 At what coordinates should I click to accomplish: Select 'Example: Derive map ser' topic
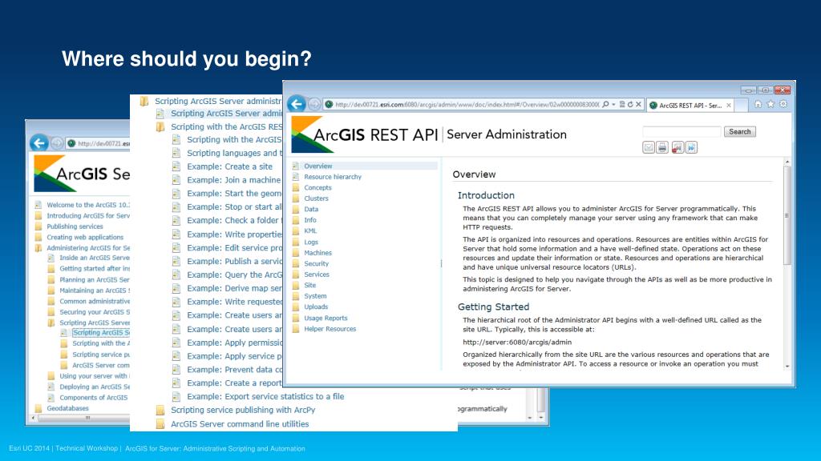pos(235,288)
